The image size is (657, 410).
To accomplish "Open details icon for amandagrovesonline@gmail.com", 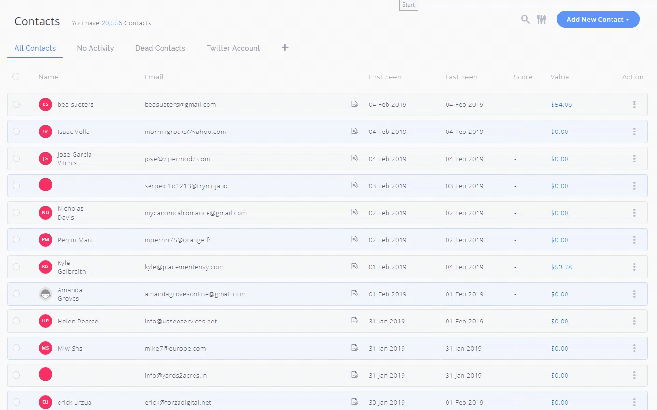I will 355,293.
